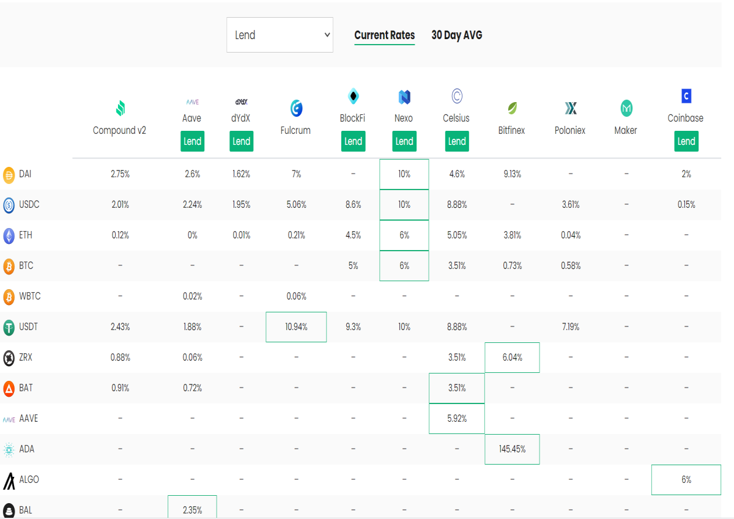
Task: Click the 6.04% ZRX Bitfinex rate
Action: (512, 358)
